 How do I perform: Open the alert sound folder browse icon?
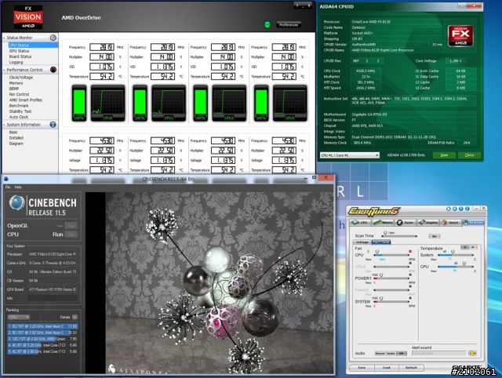pos(472,353)
